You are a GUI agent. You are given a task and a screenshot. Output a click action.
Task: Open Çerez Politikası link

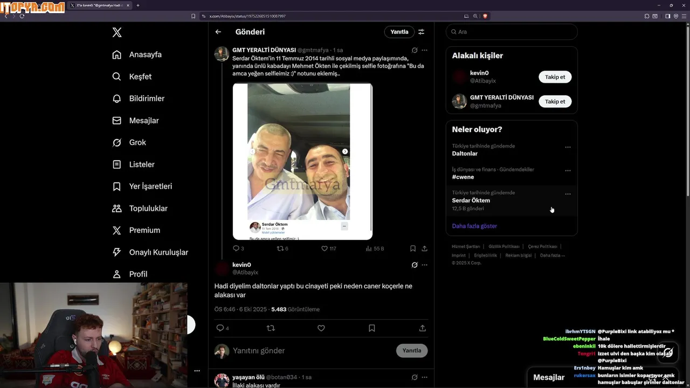(542, 246)
